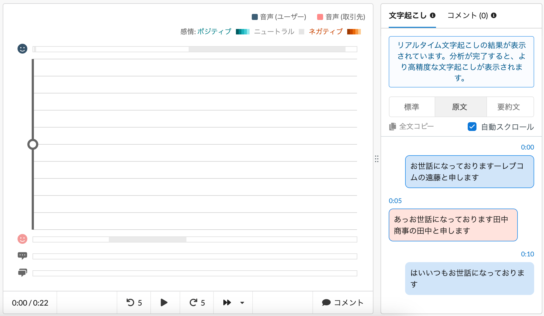Click the リアルタイム文字起こし notice box
Screen dimensions: 544x316
pos(461,62)
